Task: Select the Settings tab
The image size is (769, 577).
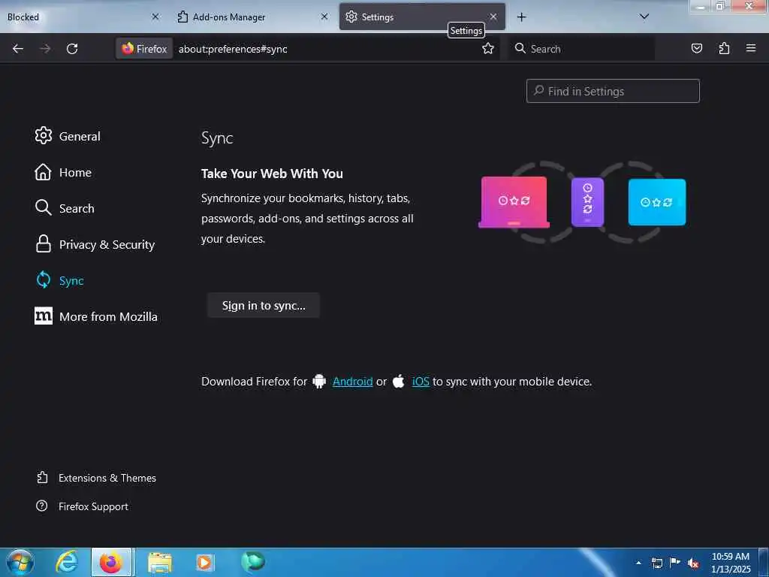Action: click(422, 17)
